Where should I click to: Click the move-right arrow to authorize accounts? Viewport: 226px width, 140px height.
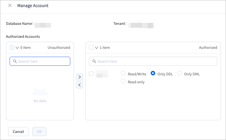coord(80,77)
